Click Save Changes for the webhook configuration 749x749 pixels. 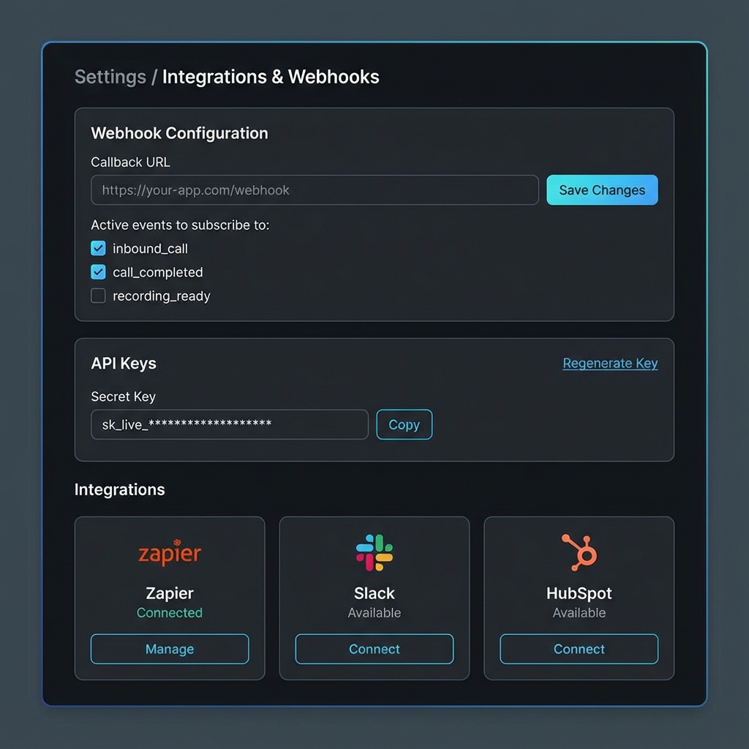click(601, 189)
